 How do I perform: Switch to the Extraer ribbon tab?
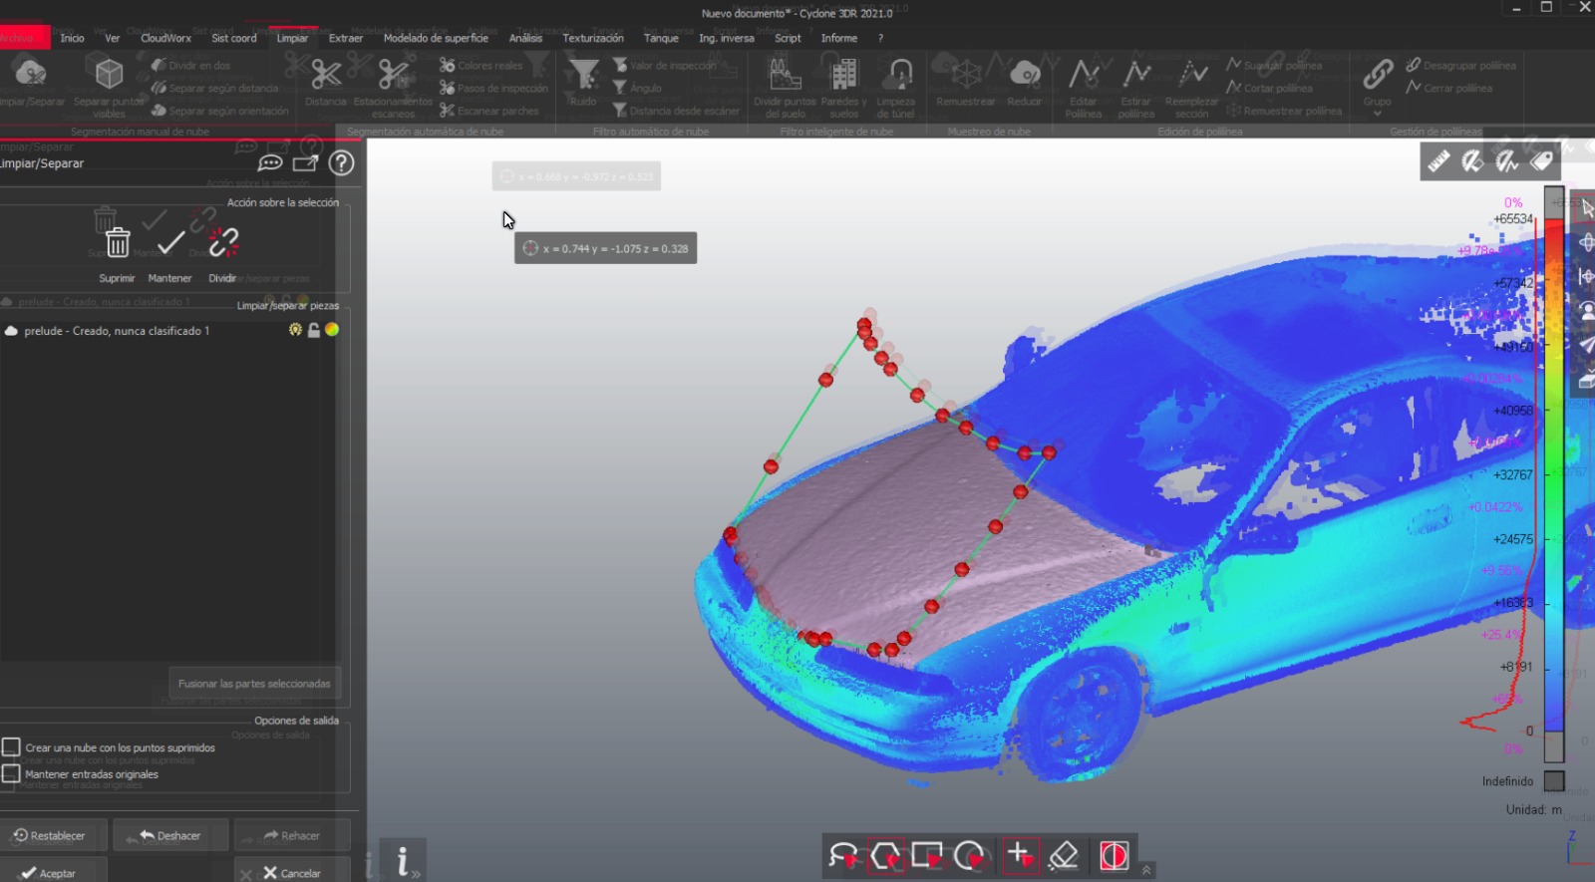tap(346, 38)
